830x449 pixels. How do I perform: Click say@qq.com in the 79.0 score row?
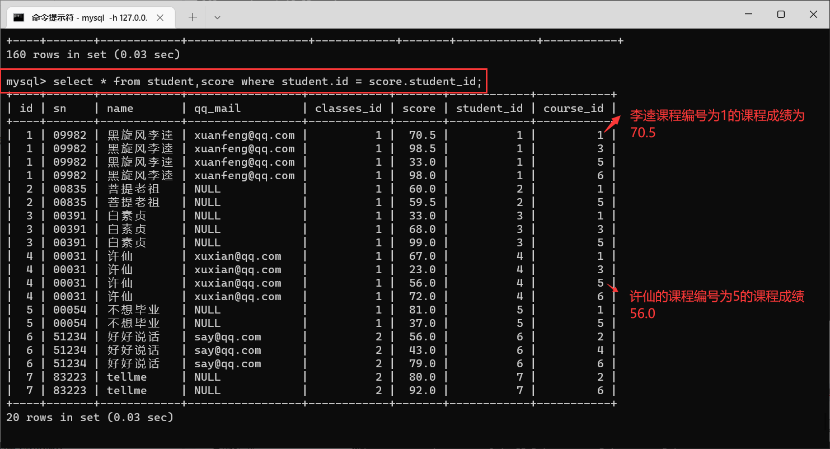tap(228, 364)
